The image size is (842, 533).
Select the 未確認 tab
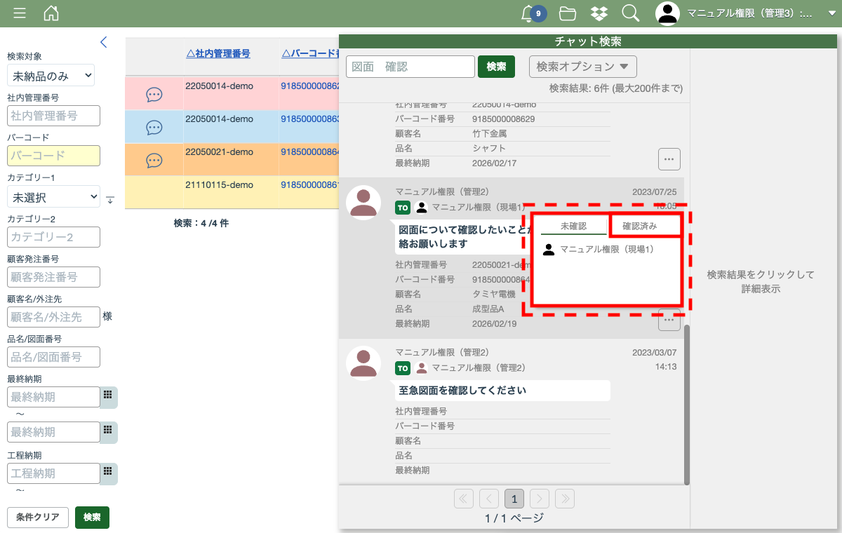pos(573,226)
